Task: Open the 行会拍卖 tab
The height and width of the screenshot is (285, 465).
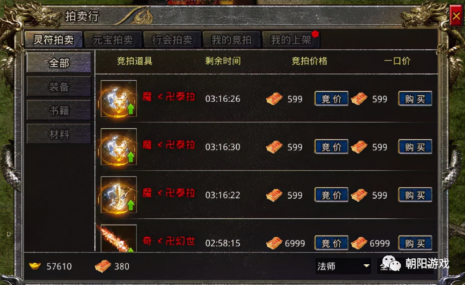Action: (172, 40)
